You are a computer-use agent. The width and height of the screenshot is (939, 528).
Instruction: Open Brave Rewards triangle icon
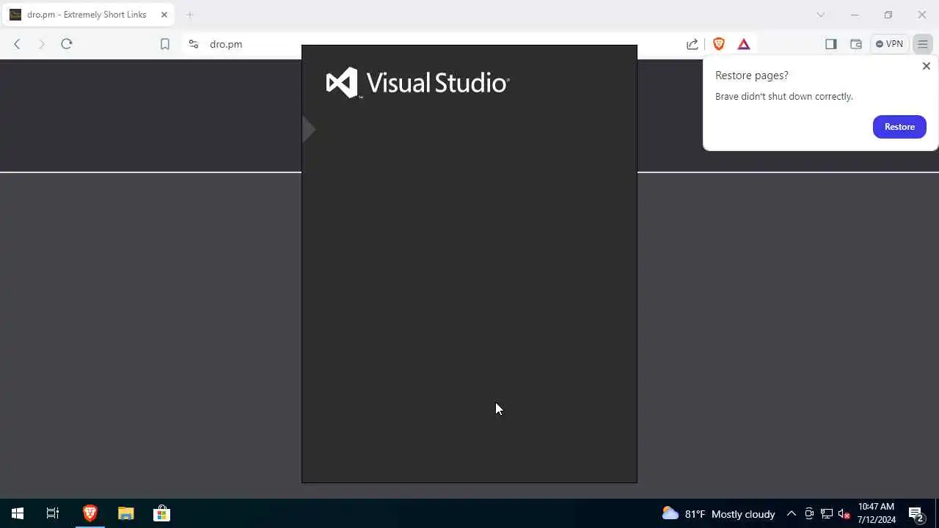[744, 44]
